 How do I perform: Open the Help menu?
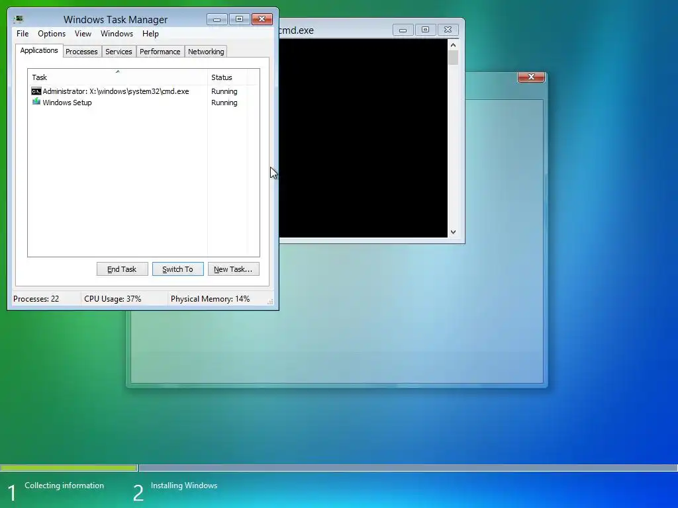click(x=150, y=34)
